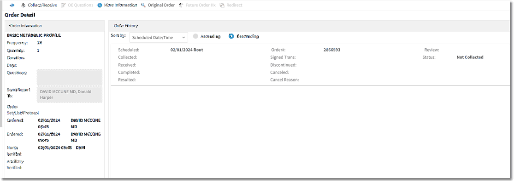Select the Descending sort option
The height and width of the screenshot is (182, 514).
click(231, 36)
